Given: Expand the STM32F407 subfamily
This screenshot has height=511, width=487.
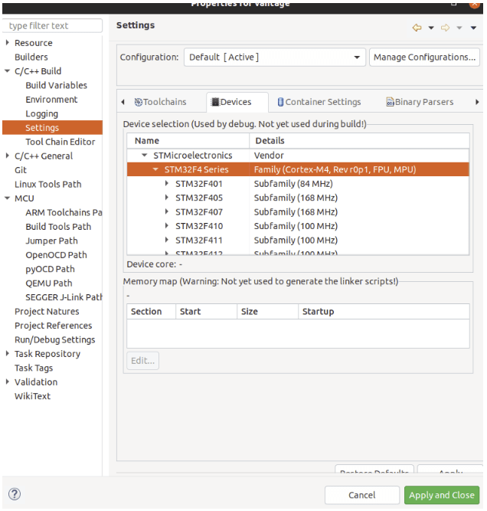Looking at the screenshot, I should coord(167,212).
